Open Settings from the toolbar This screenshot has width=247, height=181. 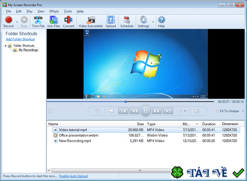[x=143, y=22]
